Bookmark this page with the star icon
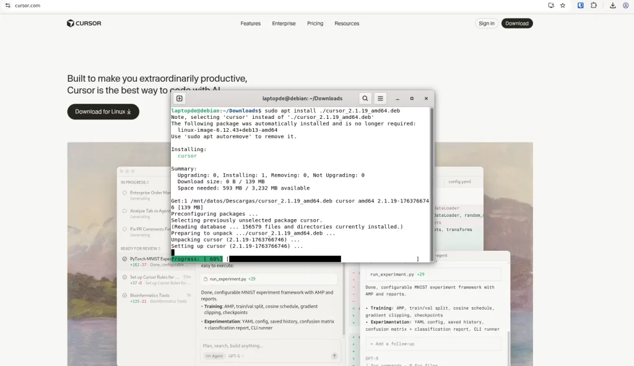 click(563, 6)
